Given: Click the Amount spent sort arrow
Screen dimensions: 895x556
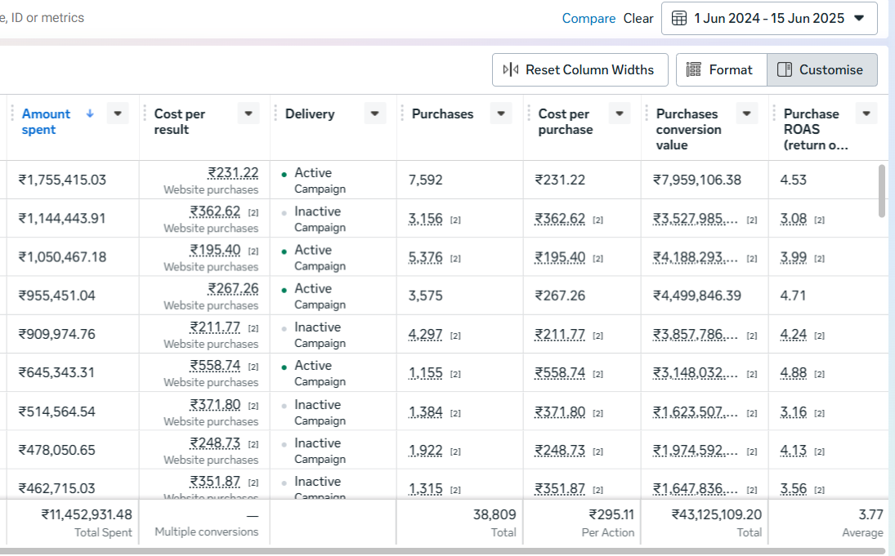Looking at the screenshot, I should point(90,113).
